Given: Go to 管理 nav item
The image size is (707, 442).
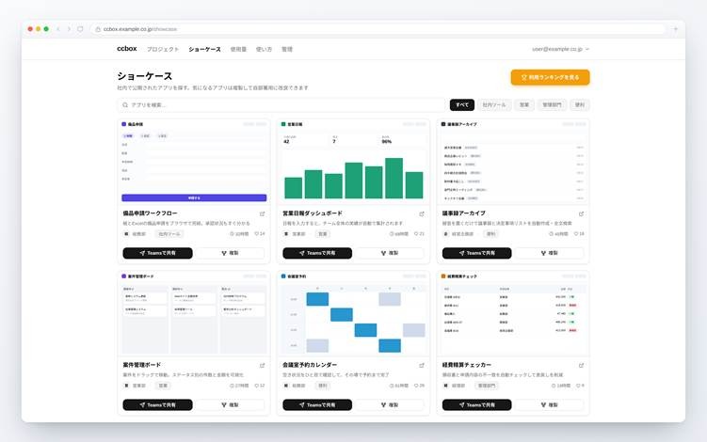Looking at the screenshot, I should click(x=287, y=49).
